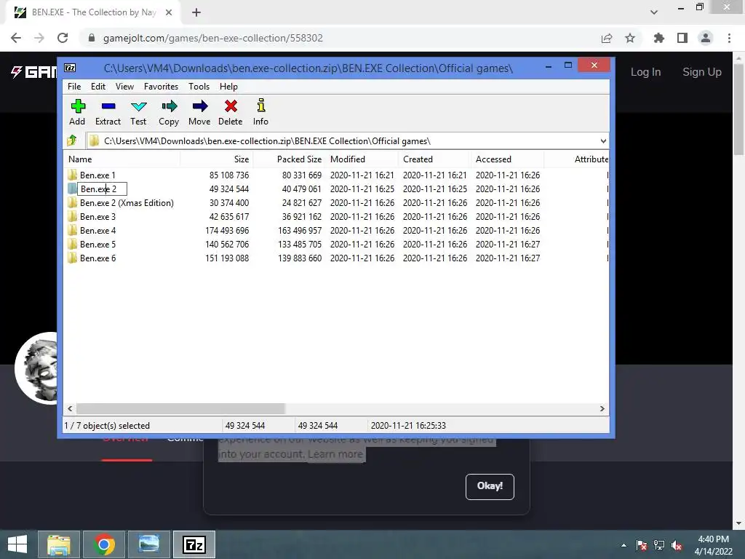Click Log In on Game Jolt
Screen dimensions: 745x559
click(x=645, y=72)
